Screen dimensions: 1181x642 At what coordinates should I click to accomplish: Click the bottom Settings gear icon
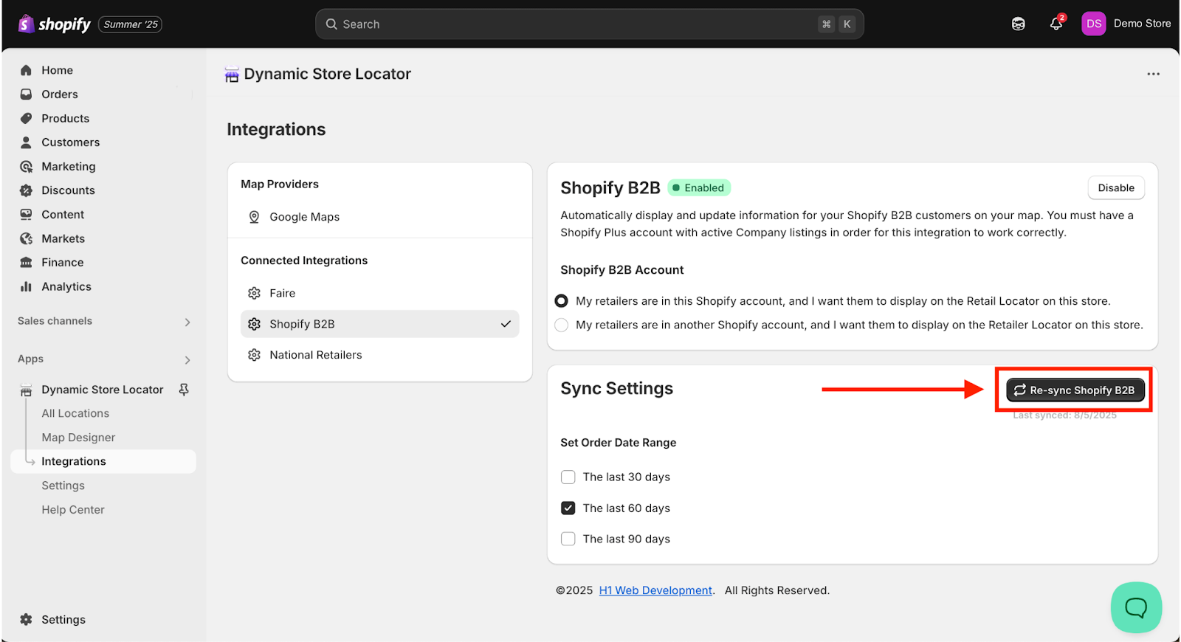coord(27,620)
